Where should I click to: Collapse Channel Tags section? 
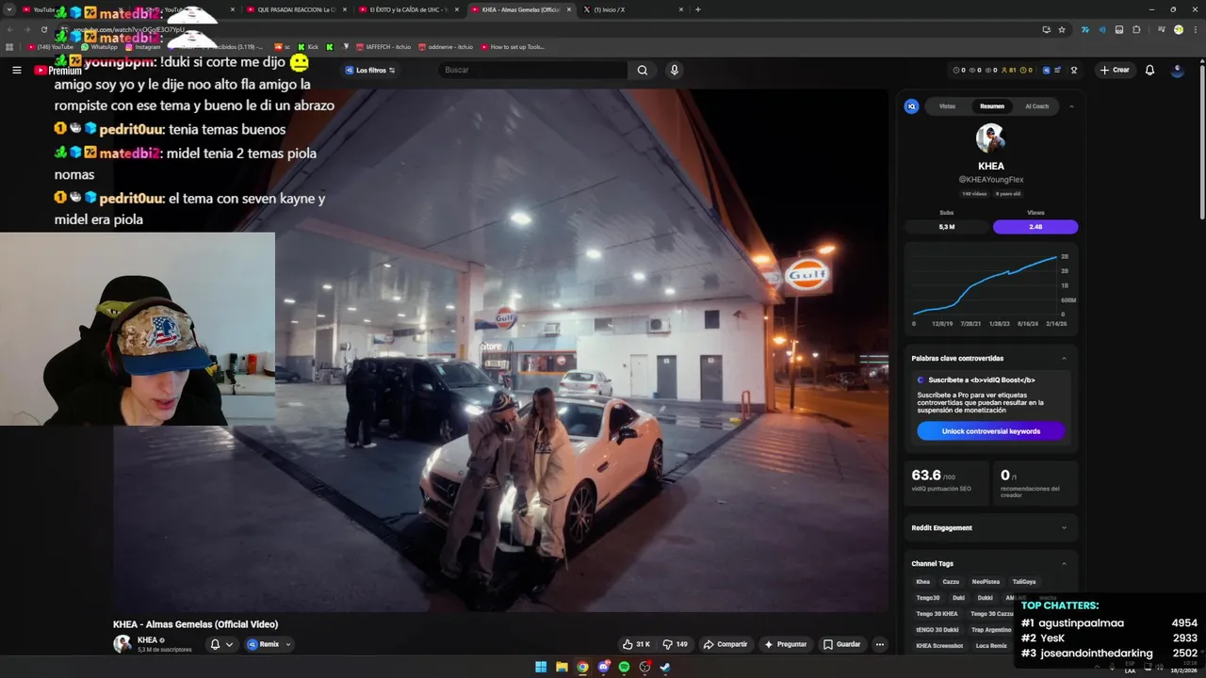coord(1064,563)
